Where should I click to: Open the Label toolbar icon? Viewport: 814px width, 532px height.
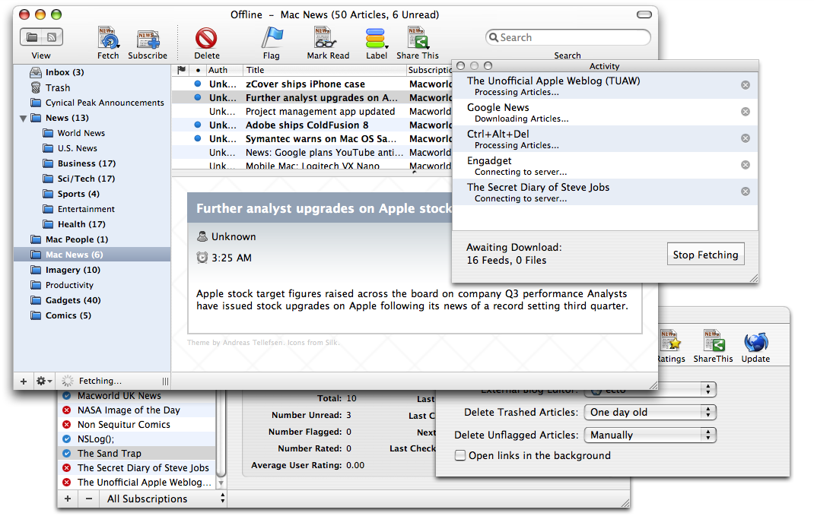[x=375, y=38]
